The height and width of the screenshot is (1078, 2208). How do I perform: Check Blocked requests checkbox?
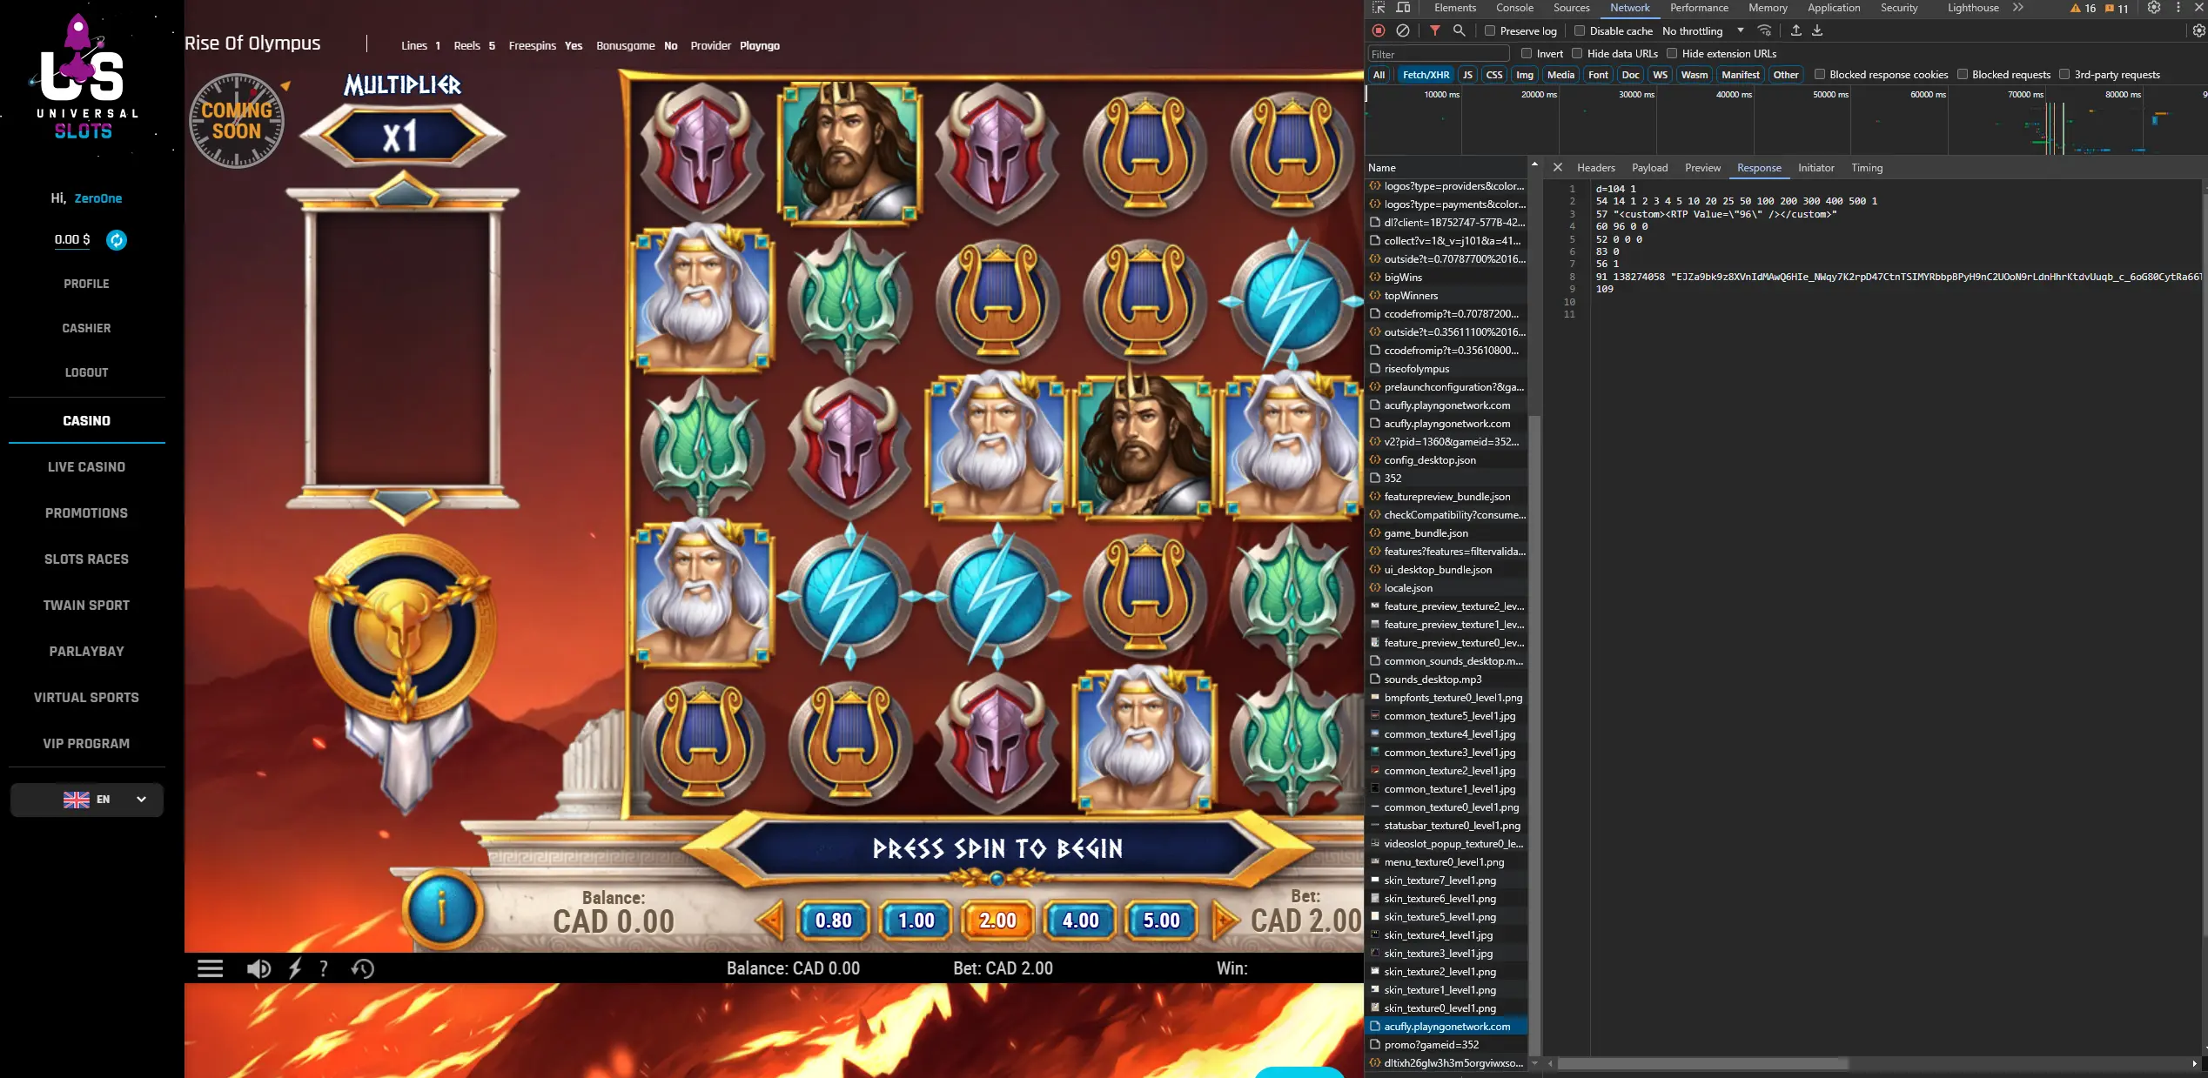[x=1963, y=75]
